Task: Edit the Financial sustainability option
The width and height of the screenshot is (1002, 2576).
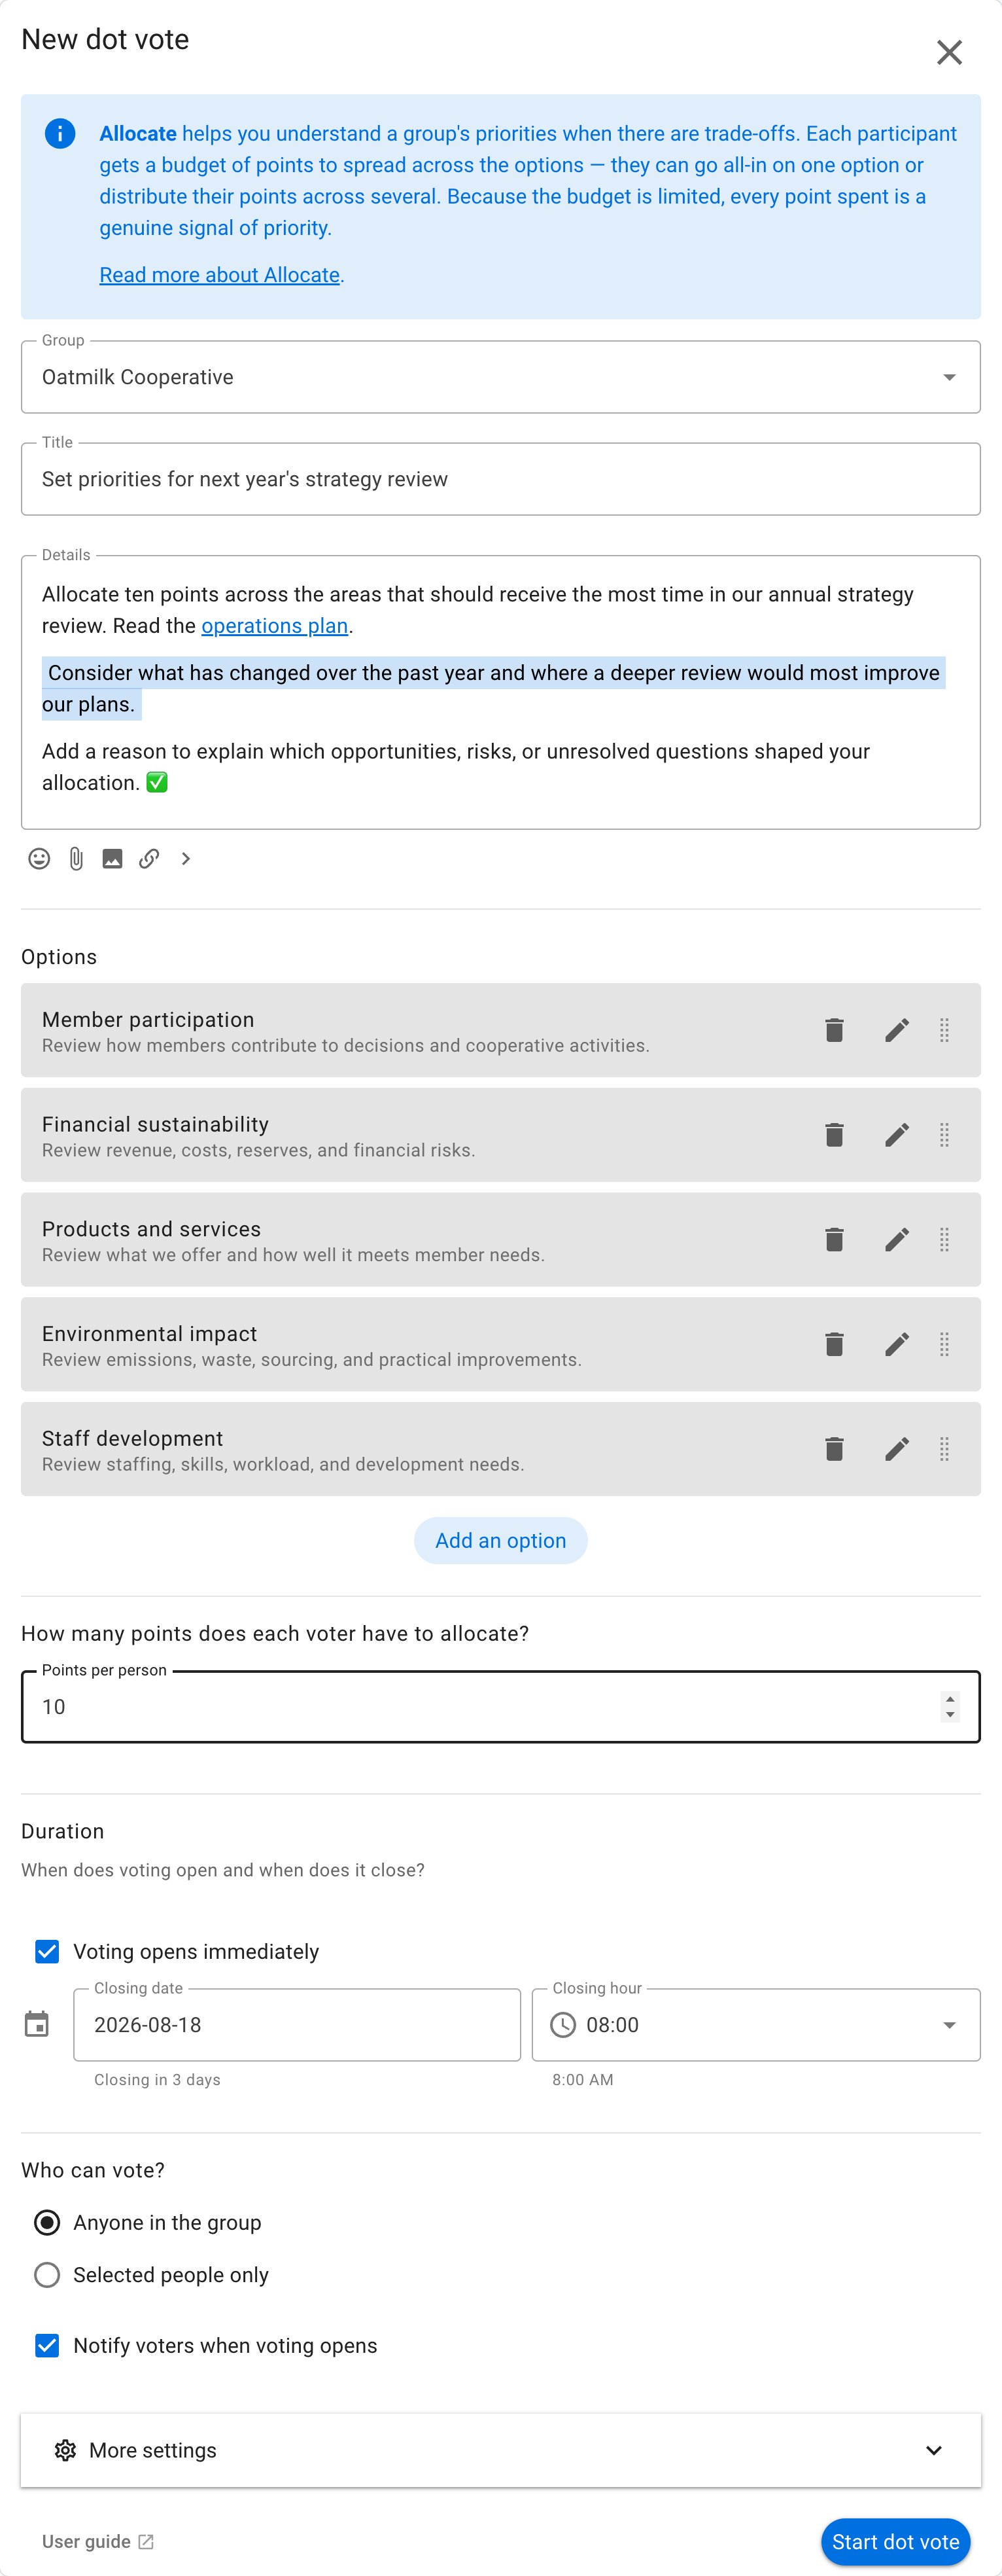Action: tap(897, 1135)
